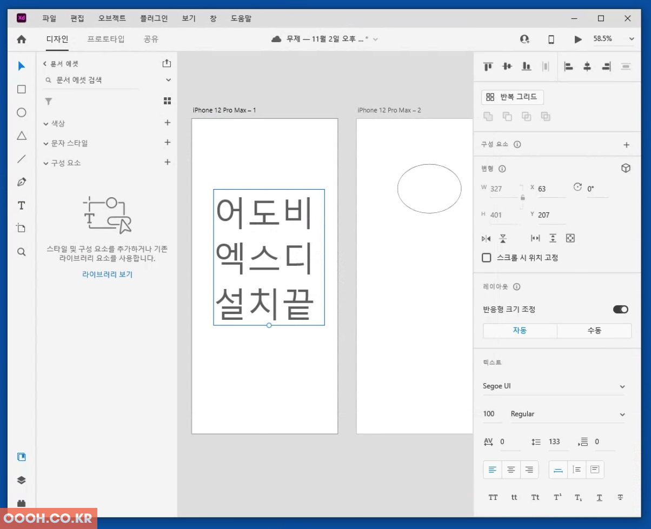
Task: Align bottom edges icon
Action: [x=526, y=66]
